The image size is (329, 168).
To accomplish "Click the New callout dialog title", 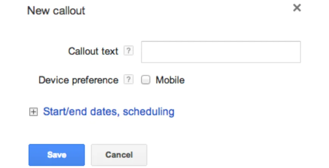I will (x=56, y=11).
